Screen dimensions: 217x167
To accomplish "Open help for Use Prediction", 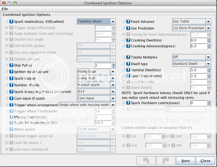I will pos(128,28).
